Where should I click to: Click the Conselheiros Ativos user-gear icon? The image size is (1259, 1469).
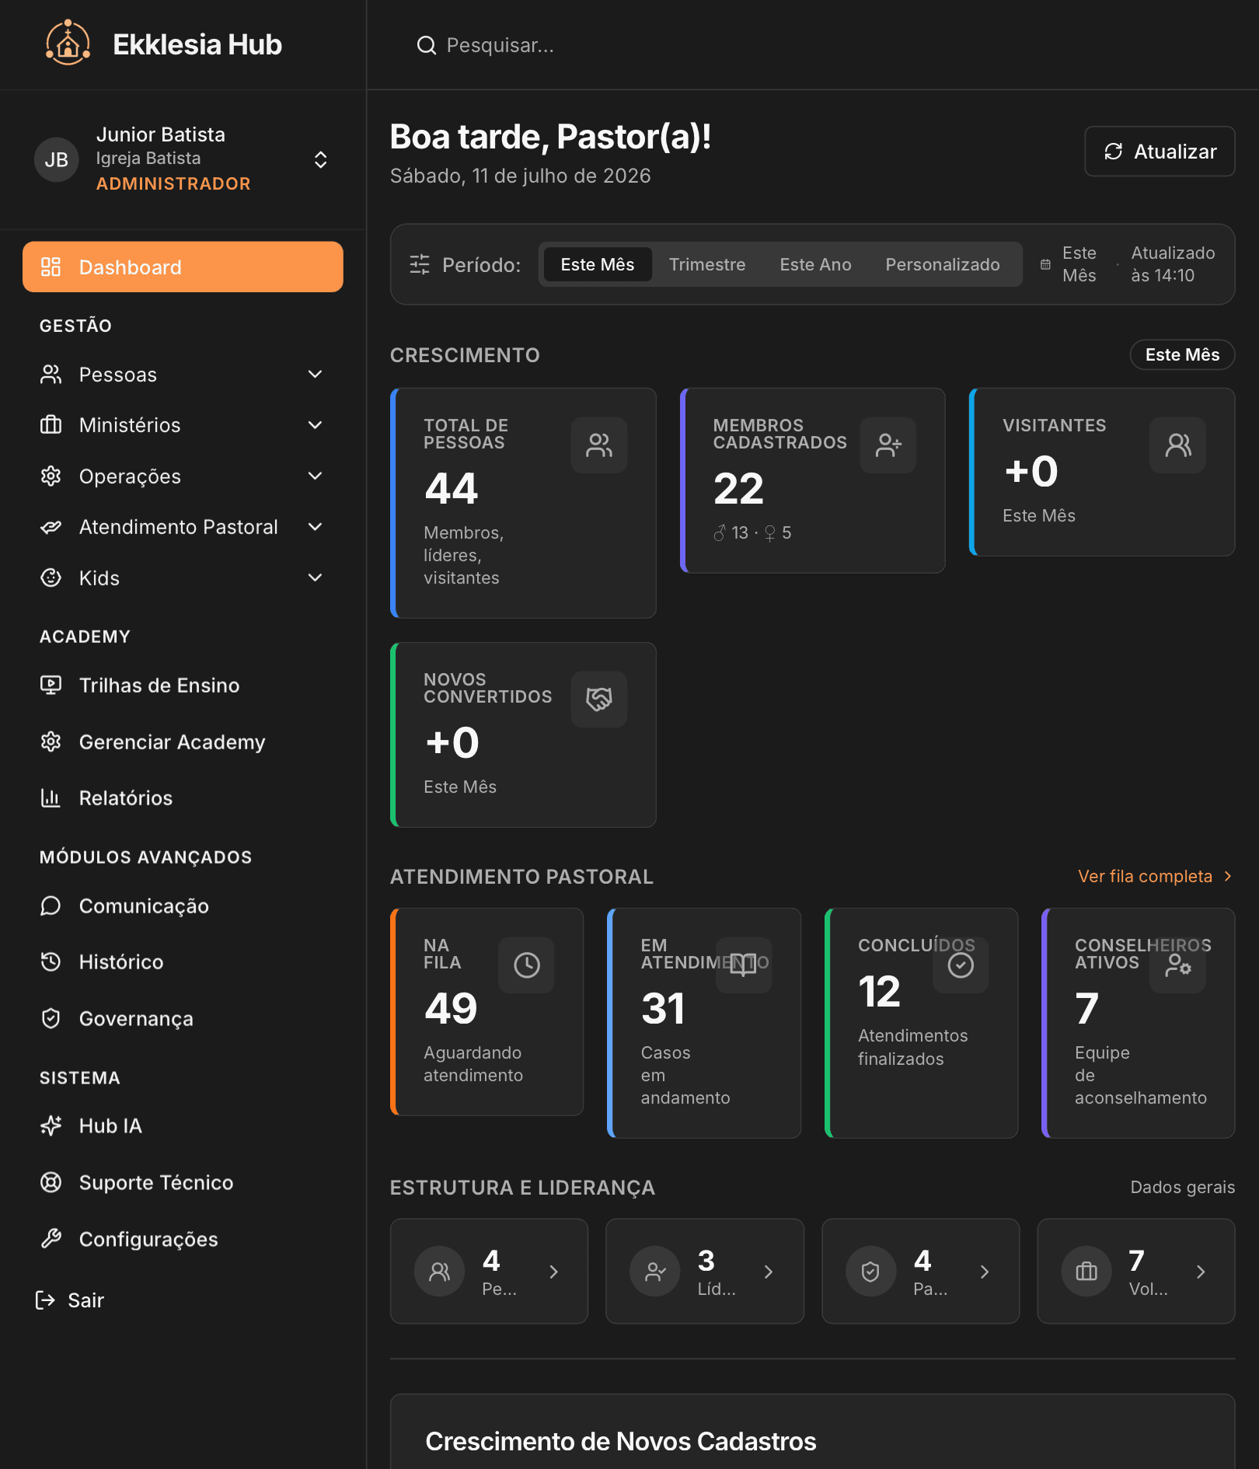coord(1178,965)
